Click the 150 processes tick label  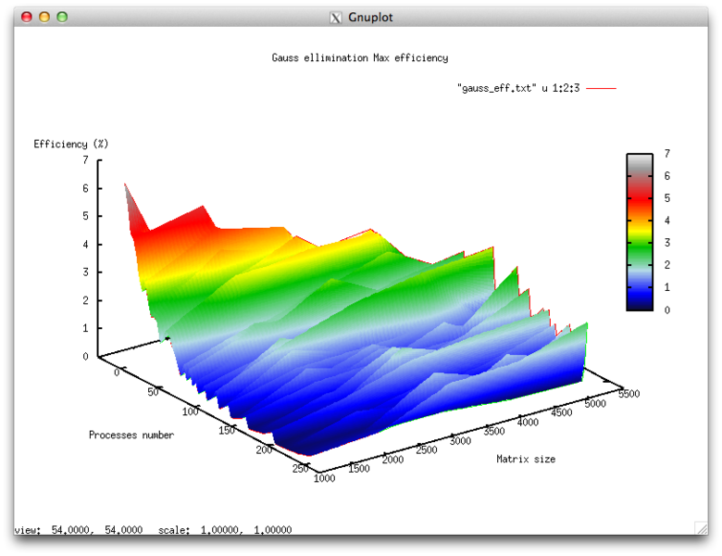[x=227, y=430]
